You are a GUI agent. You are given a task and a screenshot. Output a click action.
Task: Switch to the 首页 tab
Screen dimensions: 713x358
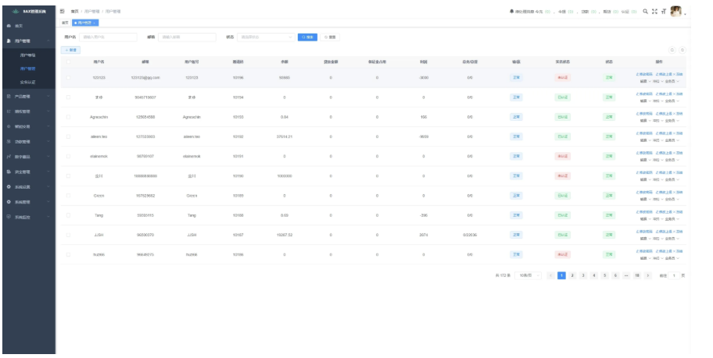pyautogui.click(x=66, y=23)
